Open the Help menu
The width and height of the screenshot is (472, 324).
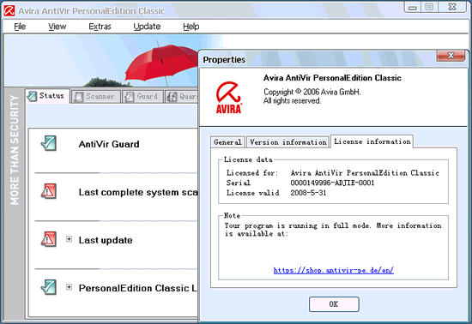click(x=191, y=27)
